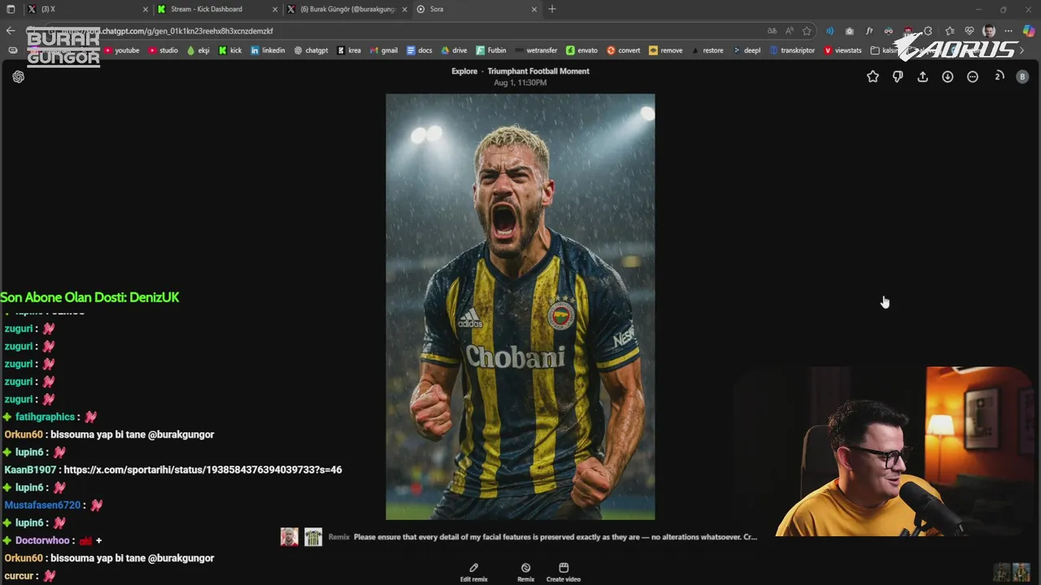
Task: Click Create video button
Action: (564, 573)
